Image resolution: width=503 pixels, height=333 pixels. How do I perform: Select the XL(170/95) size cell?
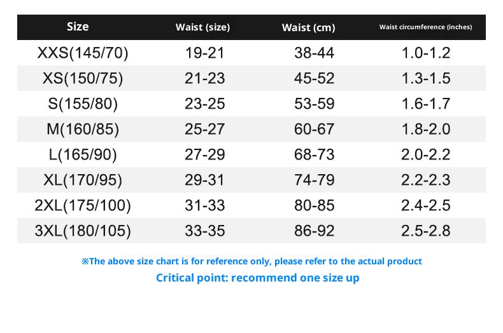[83, 180]
